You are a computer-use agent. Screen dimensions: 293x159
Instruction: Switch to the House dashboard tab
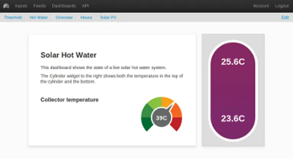(x=86, y=18)
